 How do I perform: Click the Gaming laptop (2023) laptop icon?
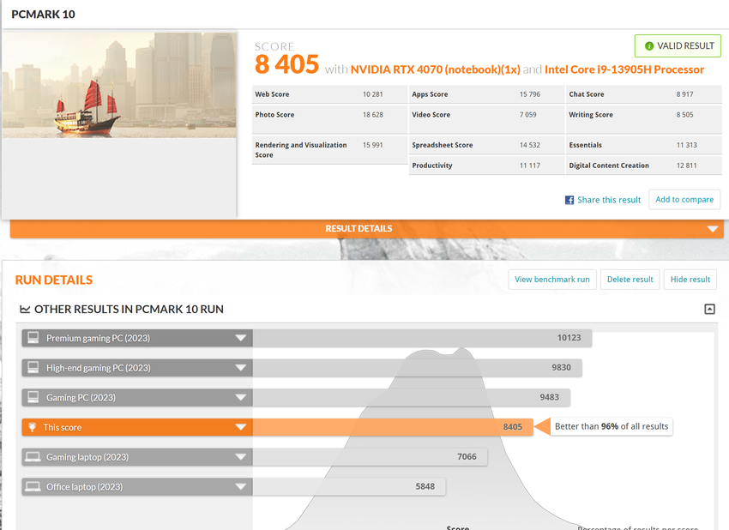(x=33, y=457)
